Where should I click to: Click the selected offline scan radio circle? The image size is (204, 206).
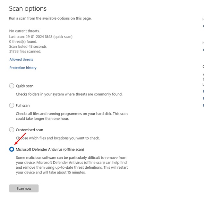click(x=12, y=149)
